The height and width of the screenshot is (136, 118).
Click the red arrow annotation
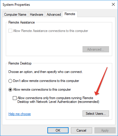(101, 81)
